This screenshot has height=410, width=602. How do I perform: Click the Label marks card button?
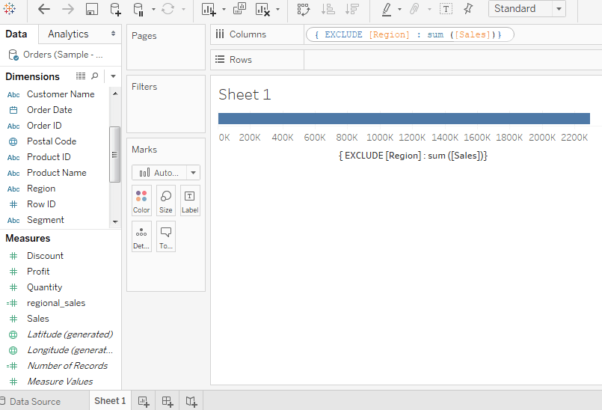click(190, 201)
